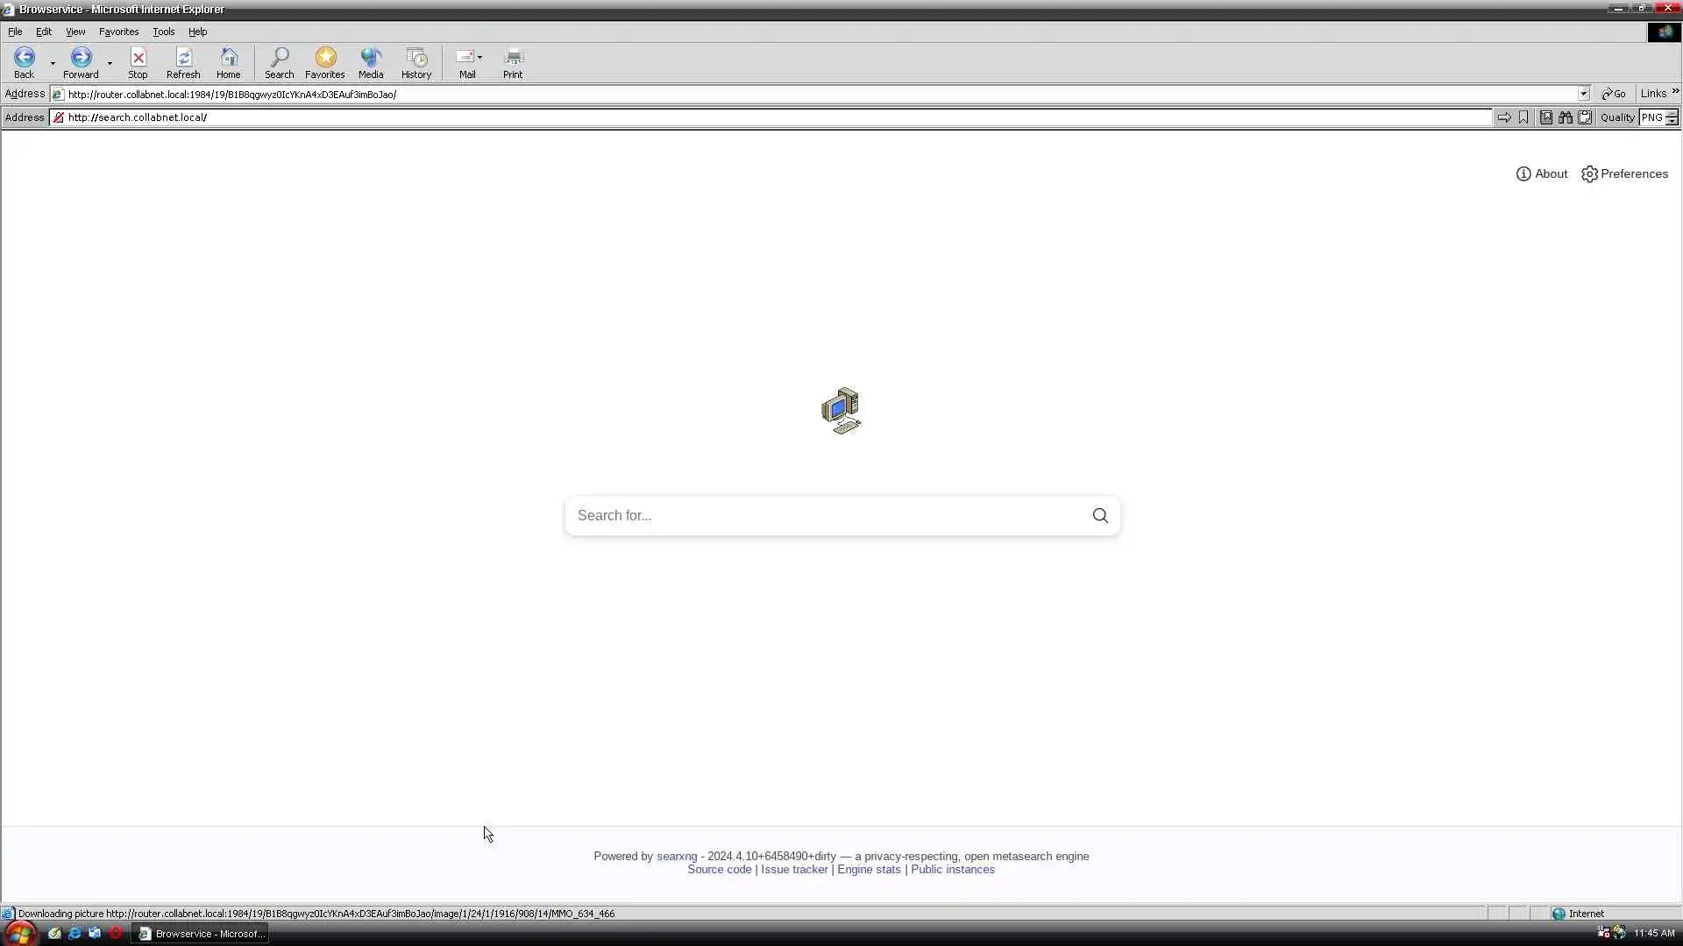Click the Windows Start button
This screenshot has height=946, width=1683.
19,934
